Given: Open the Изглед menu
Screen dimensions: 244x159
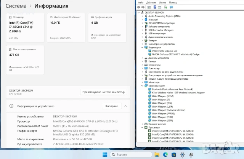Looking at the screenshot, I should [x=162, y=3].
